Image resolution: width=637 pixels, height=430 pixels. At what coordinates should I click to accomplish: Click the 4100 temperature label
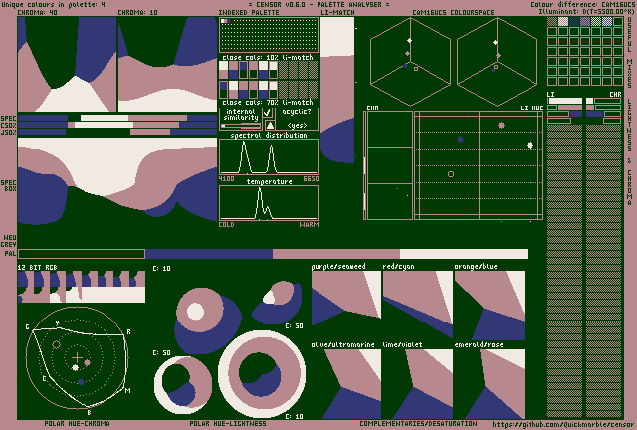(226, 179)
